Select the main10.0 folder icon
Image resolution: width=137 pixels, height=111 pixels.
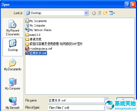[27, 35]
